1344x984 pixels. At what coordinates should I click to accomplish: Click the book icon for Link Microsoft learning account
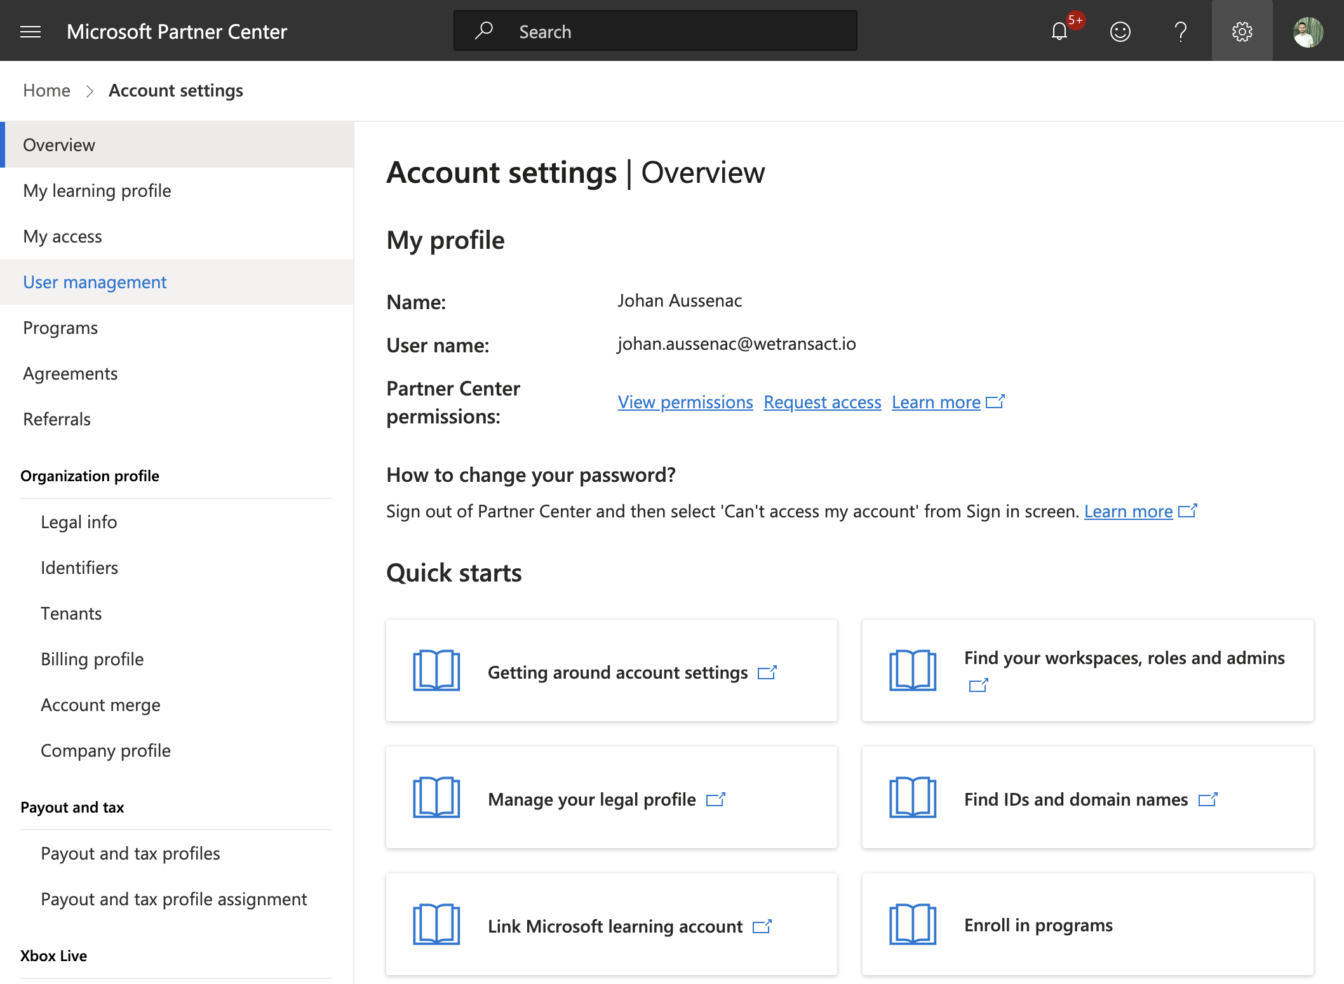click(436, 924)
